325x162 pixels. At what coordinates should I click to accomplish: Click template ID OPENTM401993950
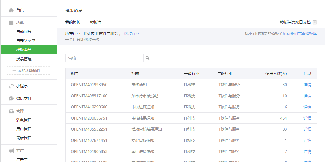click(89, 85)
